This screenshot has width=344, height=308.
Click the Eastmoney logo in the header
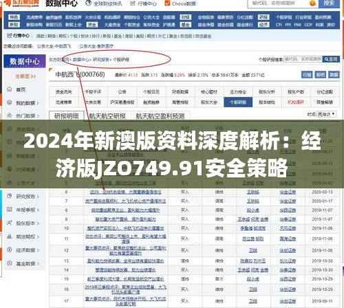[x=21, y=3]
